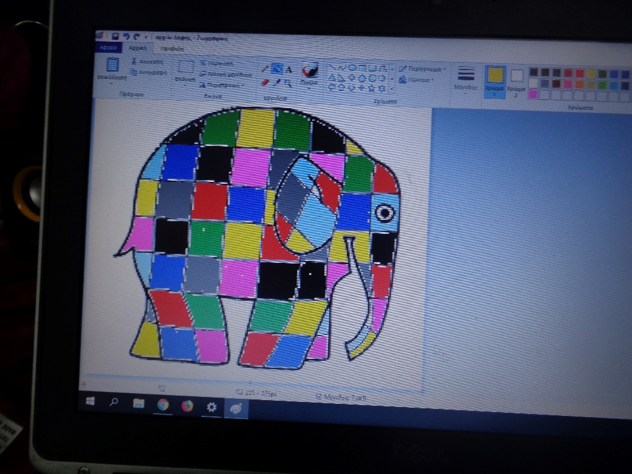This screenshot has width=632, height=474.
Task: Open Αλλαγή μεγέθους resize dialog
Action: [226, 74]
